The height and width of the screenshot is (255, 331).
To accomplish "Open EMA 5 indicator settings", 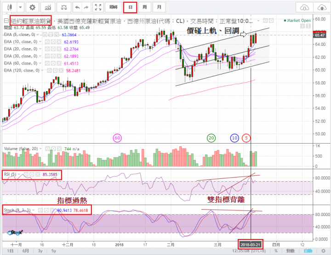I will click(51, 35).
